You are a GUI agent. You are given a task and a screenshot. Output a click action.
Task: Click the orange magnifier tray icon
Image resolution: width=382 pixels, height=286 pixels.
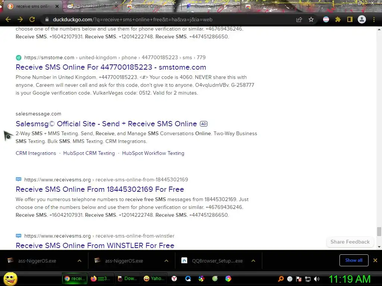point(281,279)
